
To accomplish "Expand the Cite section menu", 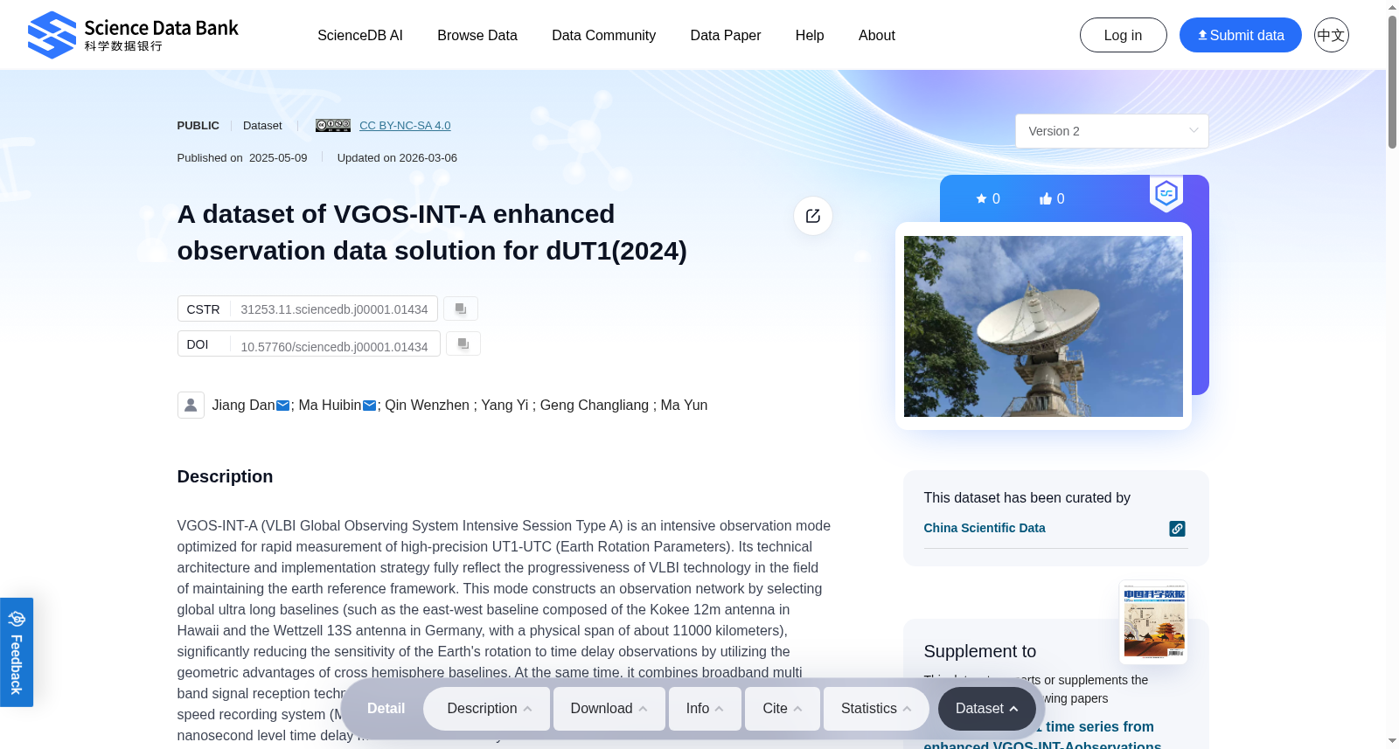I will coord(783,709).
